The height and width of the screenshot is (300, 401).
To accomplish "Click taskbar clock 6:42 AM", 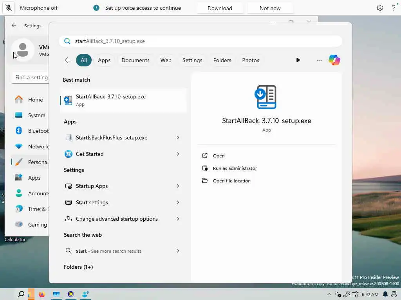I will click(x=370, y=295).
